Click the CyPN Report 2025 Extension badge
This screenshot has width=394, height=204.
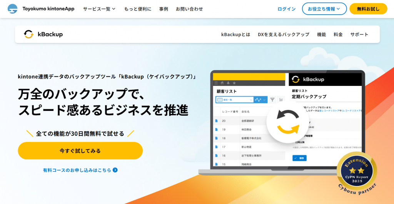pyautogui.click(x=357, y=174)
